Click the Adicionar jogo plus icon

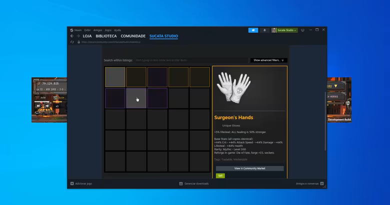coord(72,183)
